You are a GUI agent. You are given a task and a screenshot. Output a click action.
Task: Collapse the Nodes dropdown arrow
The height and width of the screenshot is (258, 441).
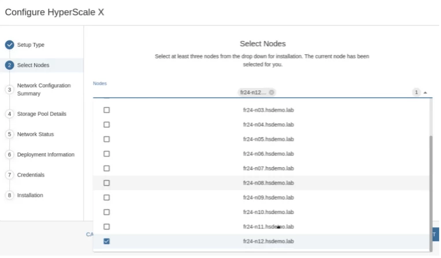point(425,93)
